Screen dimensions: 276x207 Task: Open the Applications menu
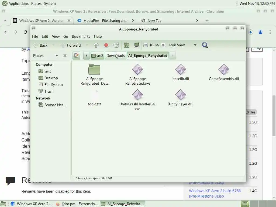click(x=15, y=4)
